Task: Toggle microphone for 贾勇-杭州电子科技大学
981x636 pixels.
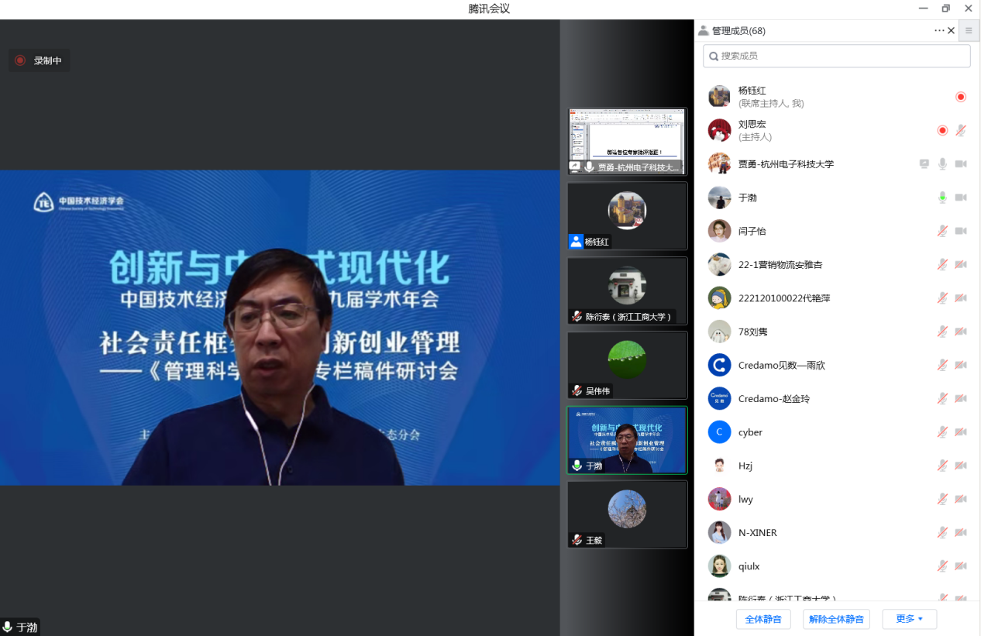Action: (942, 164)
